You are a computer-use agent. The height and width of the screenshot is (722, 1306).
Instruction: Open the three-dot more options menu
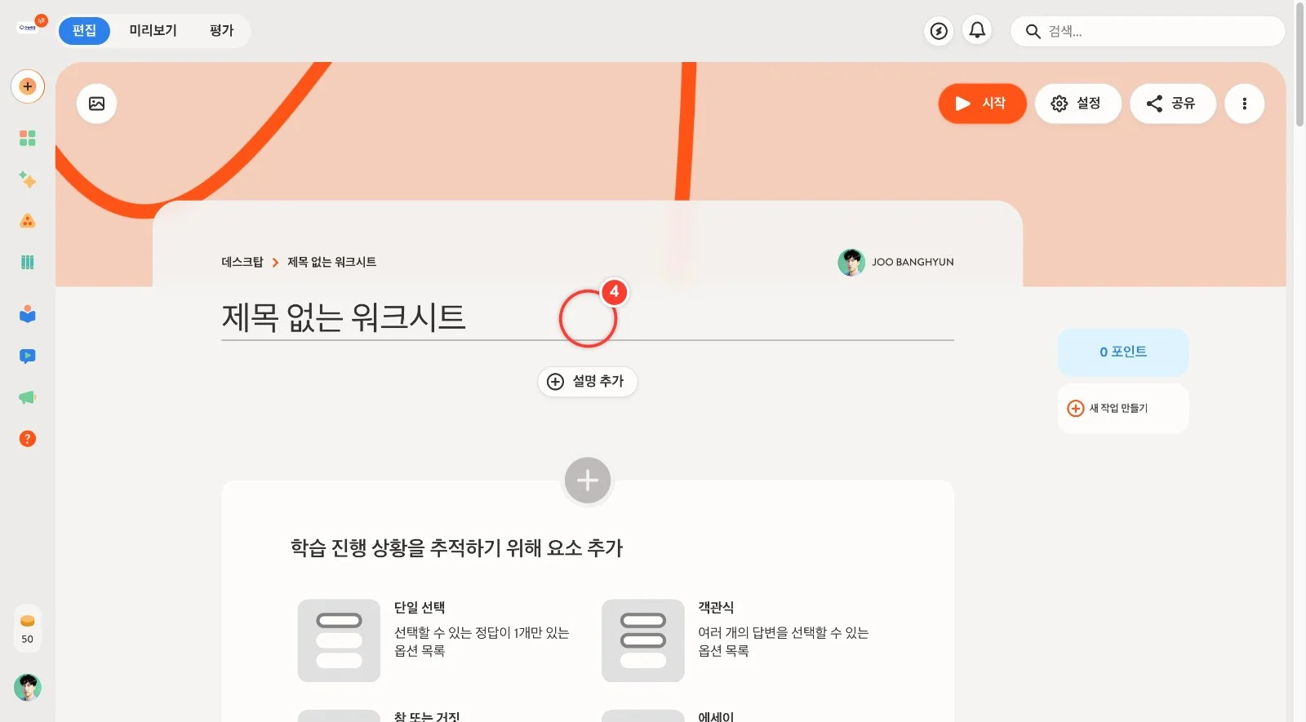tap(1244, 104)
